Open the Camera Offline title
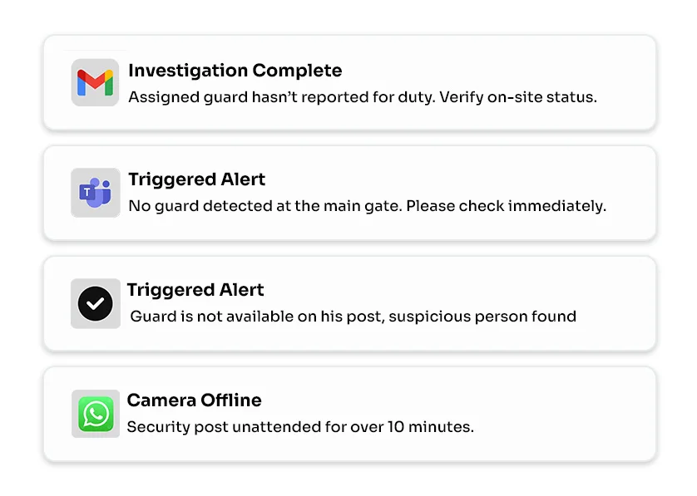Viewport: 697px width, 496px height. (x=194, y=400)
